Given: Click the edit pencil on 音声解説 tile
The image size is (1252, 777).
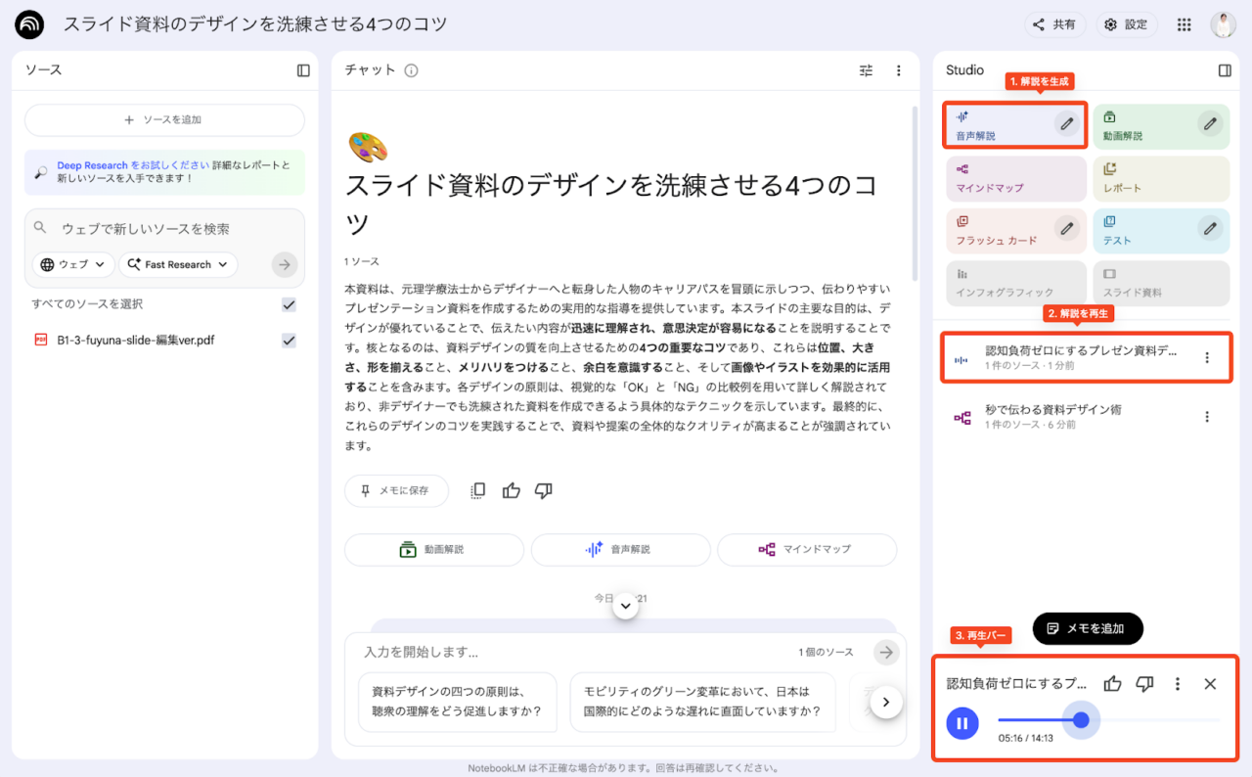Looking at the screenshot, I should [x=1067, y=123].
